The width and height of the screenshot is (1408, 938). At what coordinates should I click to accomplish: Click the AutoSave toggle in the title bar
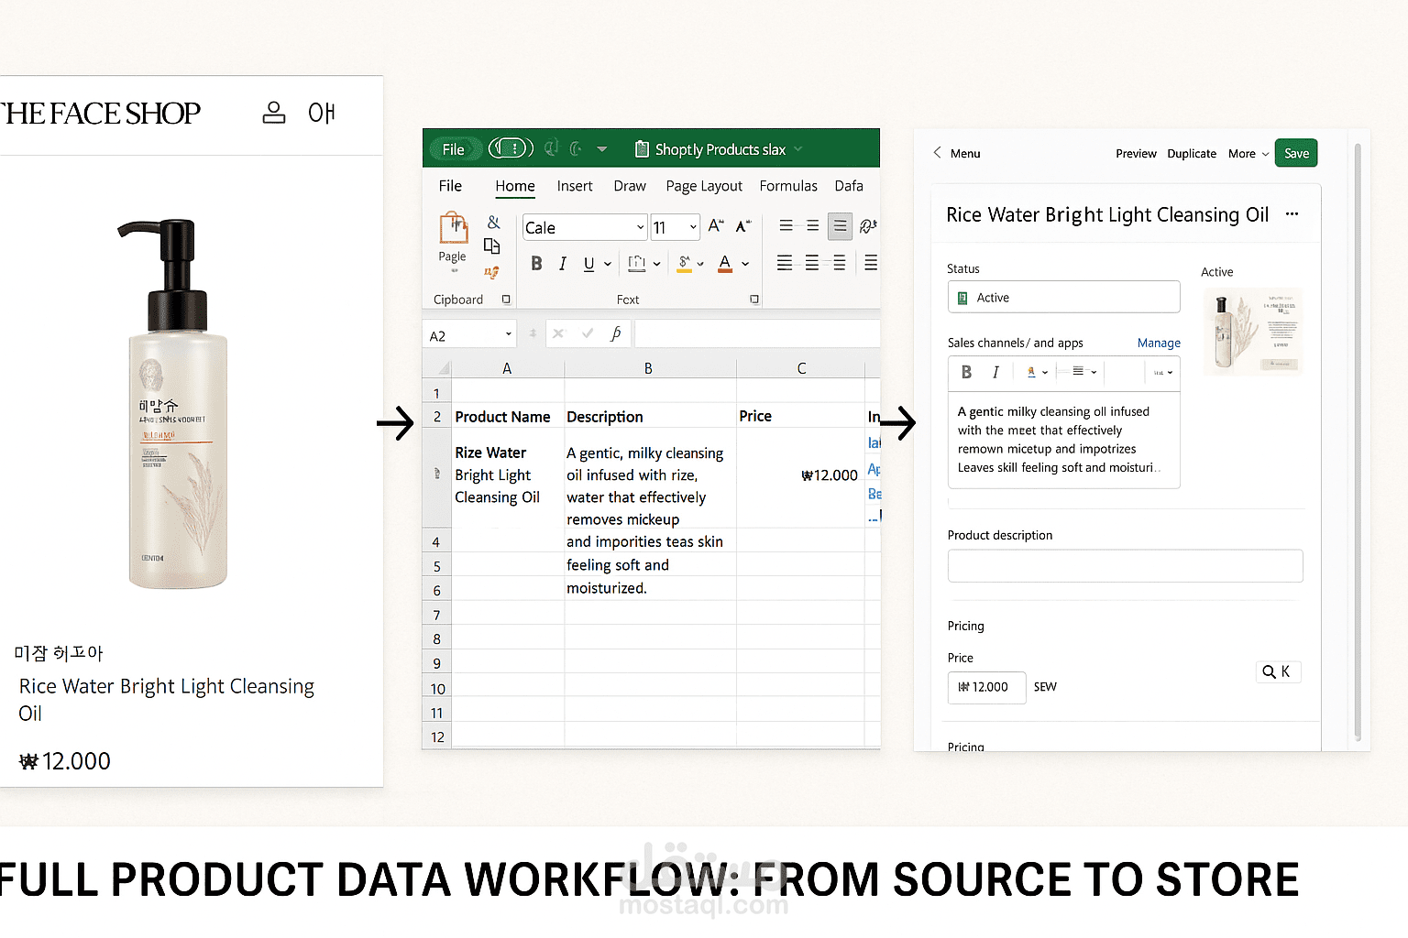(511, 147)
